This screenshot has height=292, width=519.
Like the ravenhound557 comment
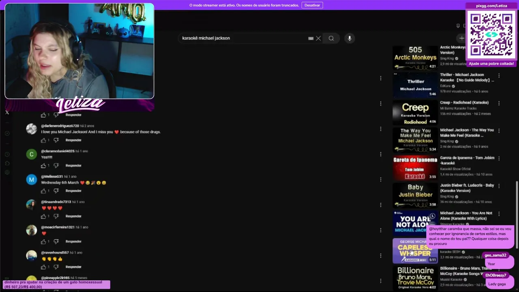[x=43, y=267]
